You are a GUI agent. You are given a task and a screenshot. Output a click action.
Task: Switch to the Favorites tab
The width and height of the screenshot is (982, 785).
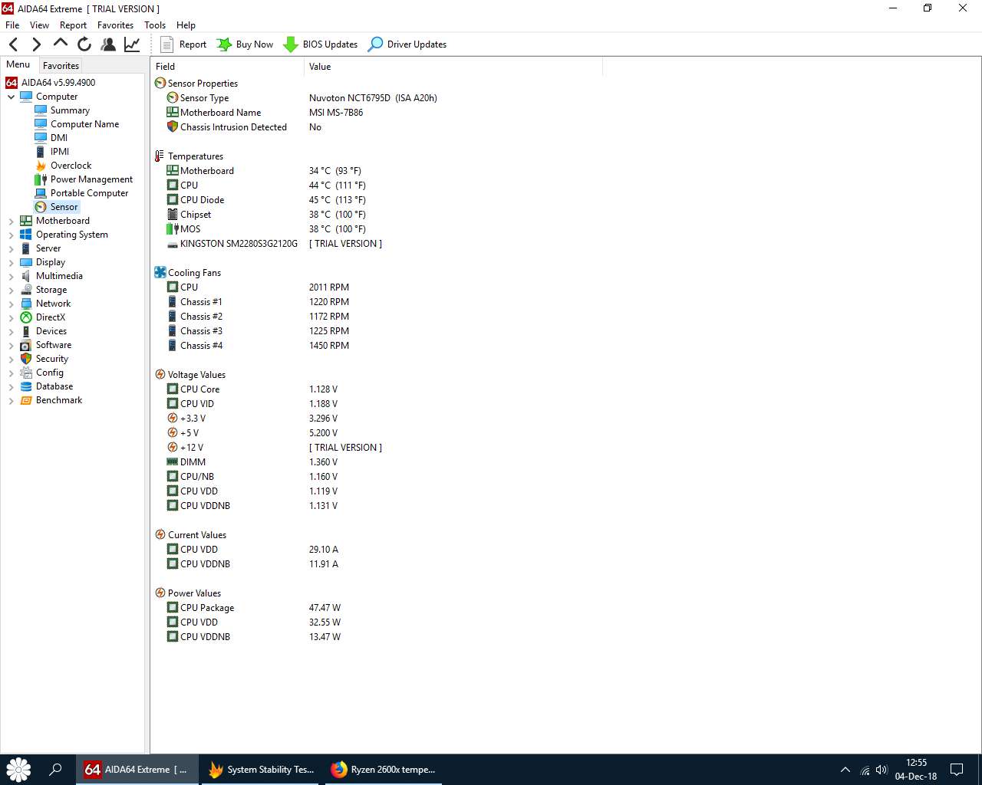(61, 66)
